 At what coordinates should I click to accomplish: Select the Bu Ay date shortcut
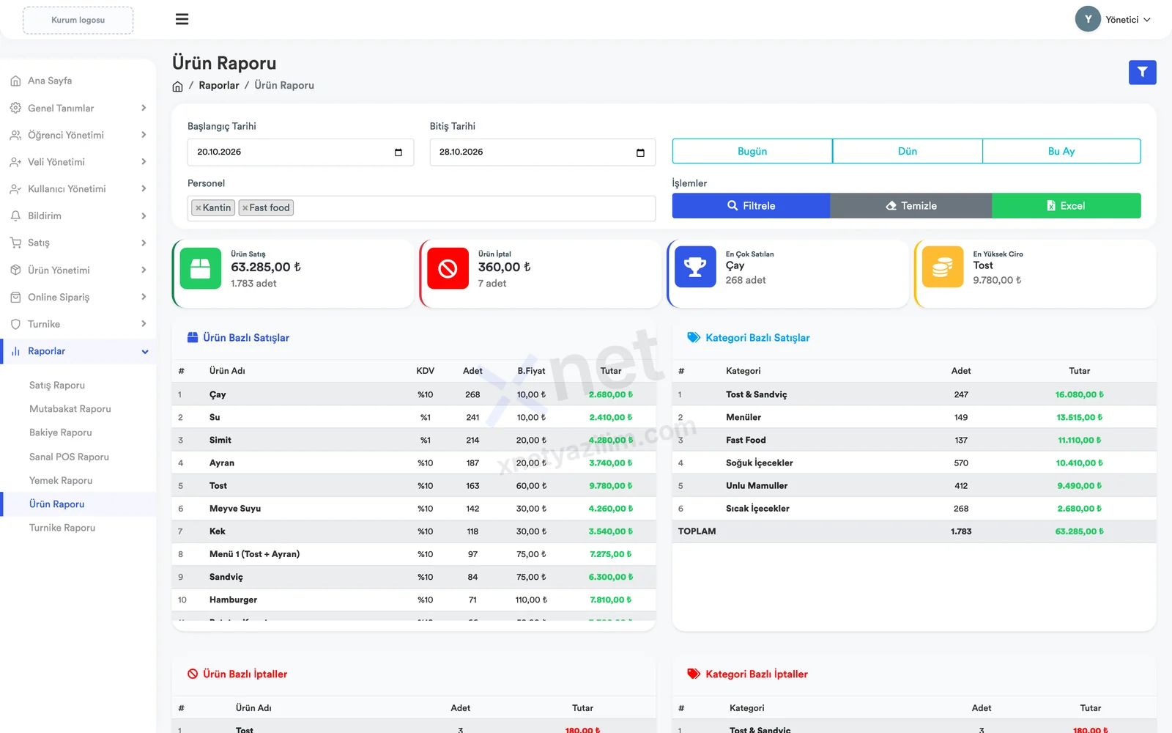1061,151
